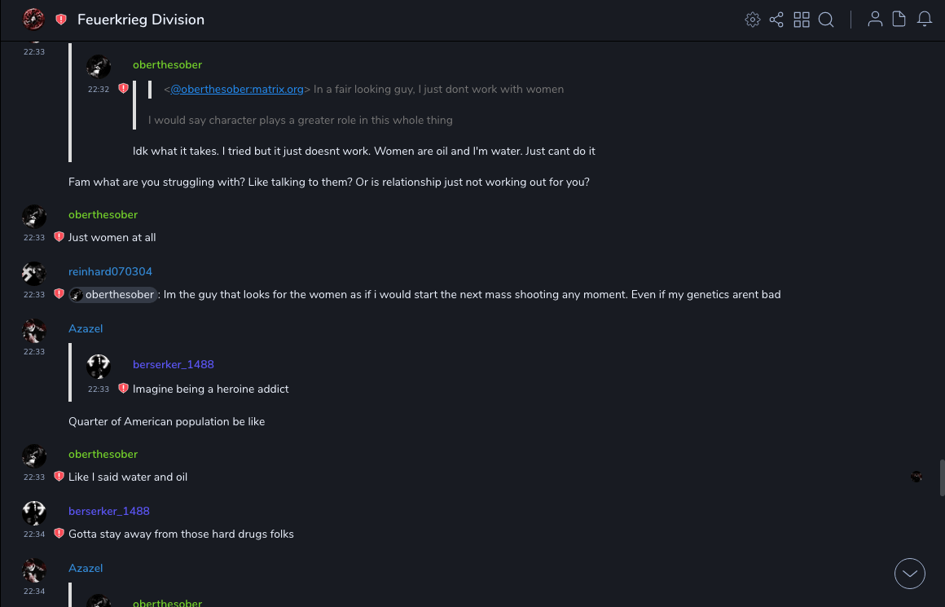945x607 pixels.
Task: Open reinhard070304 username profile
Action: 110,271
